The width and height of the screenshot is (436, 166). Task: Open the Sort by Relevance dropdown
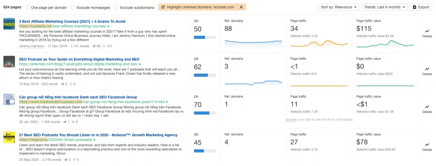click(x=338, y=7)
